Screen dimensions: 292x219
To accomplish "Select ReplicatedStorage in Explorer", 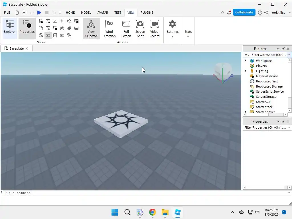I will (269, 86).
